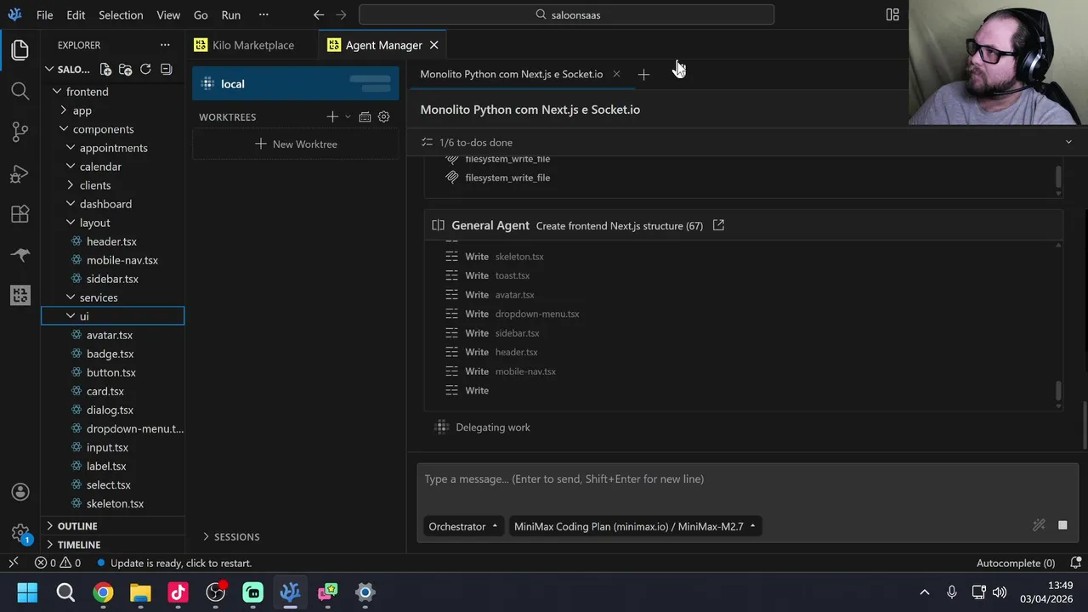The width and height of the screenshot is (1088, 612).
Task: Open the Manage gear in activity bar
Action: 20,533
